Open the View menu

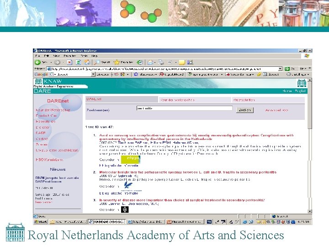[57, 56]
